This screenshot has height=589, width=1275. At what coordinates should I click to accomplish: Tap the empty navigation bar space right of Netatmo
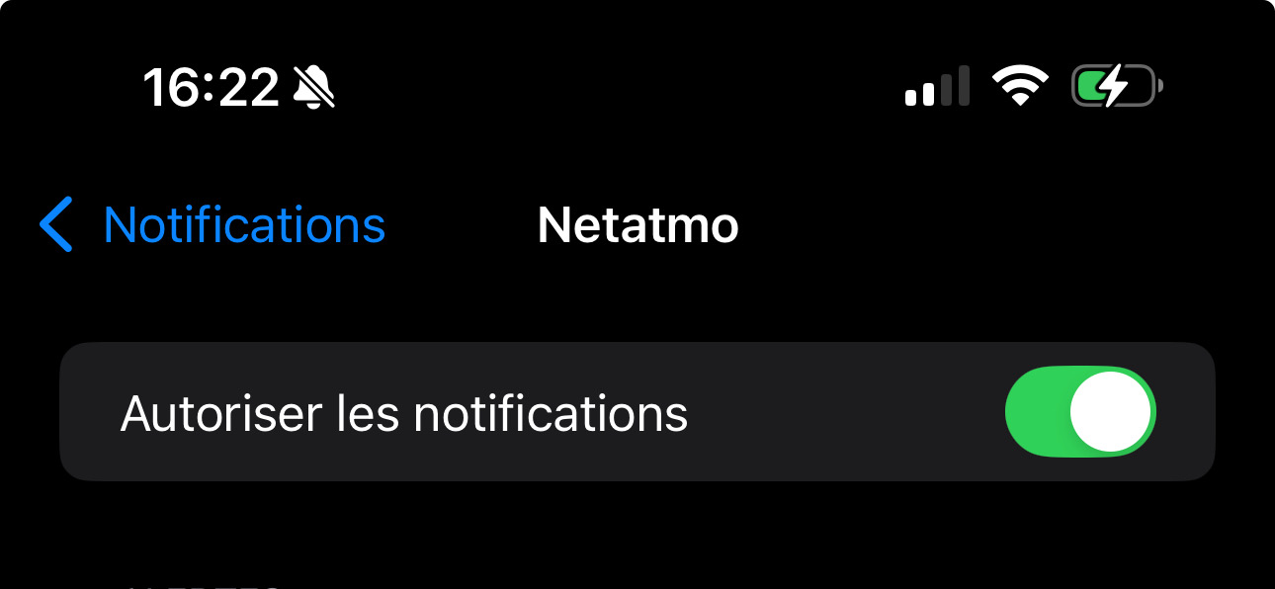click(x=988, y=225)
